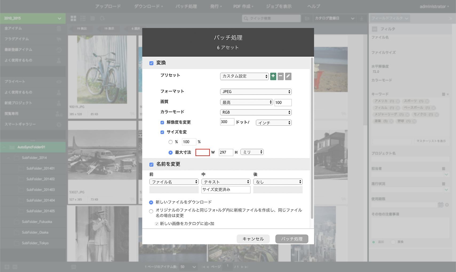Open ヘルプ menu
456x272 pixels.
314,6
